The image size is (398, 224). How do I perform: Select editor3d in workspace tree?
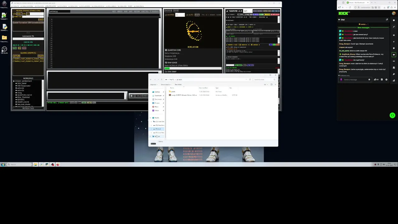(21, 91)
